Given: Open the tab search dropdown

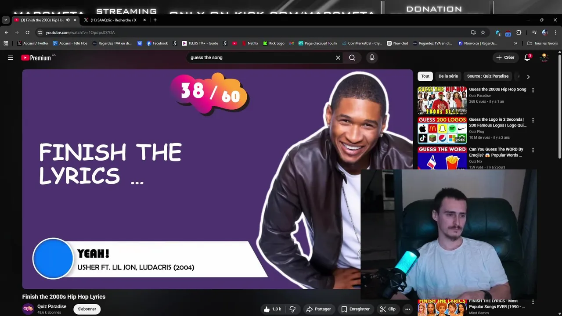Looking at the screenshot, I should 6,20.
